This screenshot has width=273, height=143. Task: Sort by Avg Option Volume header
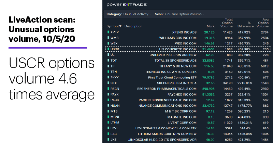pyautogui.click(x=262, y=23)
